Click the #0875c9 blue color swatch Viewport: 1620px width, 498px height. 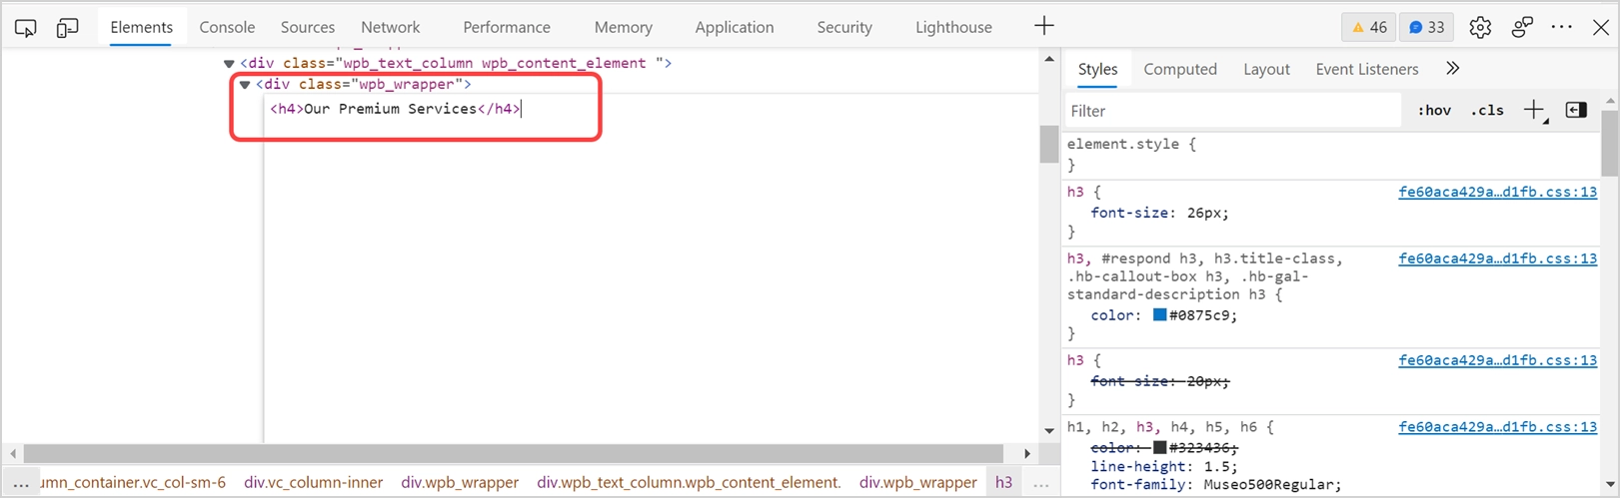click(1159, 315)
